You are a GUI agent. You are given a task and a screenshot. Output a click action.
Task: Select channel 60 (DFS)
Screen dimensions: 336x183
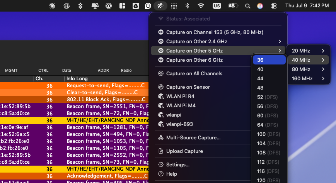click(269, 115)
